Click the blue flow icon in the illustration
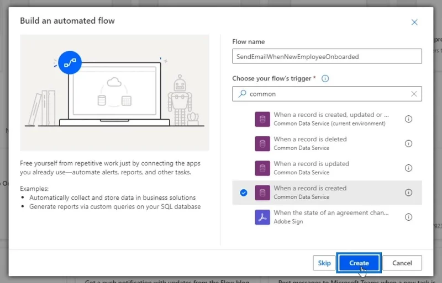 (x=70, y=62)
